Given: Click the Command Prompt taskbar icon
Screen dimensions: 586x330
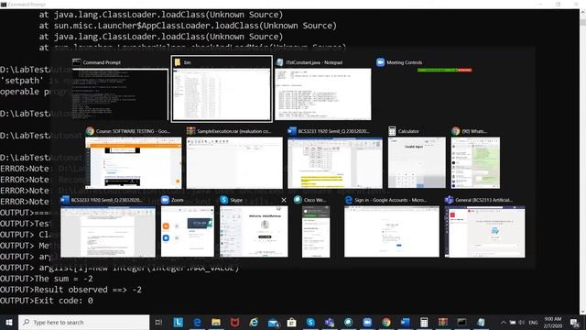Looking at the screenshot, I should [x=461, y=322].
